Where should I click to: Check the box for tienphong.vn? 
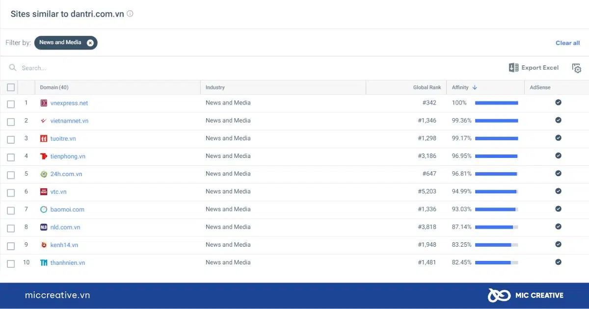coord(11,157)
